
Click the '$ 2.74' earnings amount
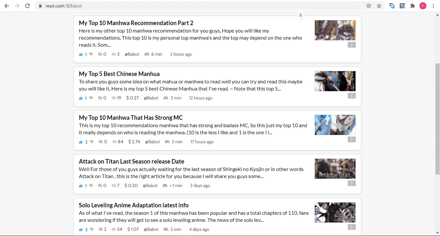134,142
